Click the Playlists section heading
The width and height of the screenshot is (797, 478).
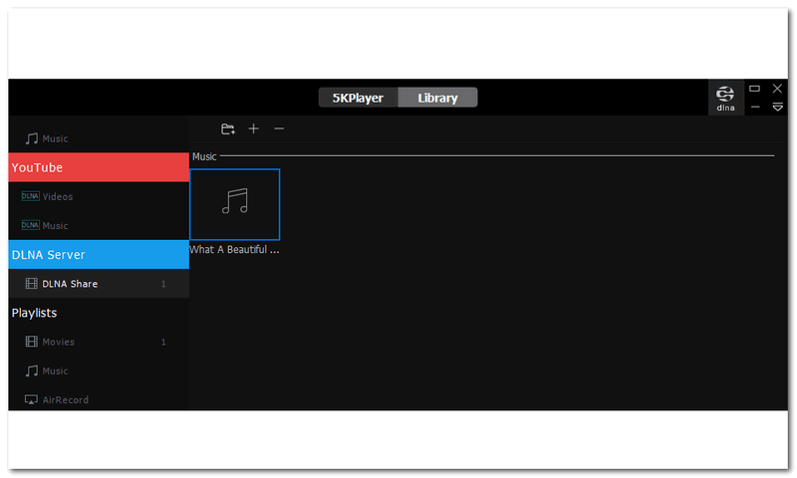tap(34, 313)
